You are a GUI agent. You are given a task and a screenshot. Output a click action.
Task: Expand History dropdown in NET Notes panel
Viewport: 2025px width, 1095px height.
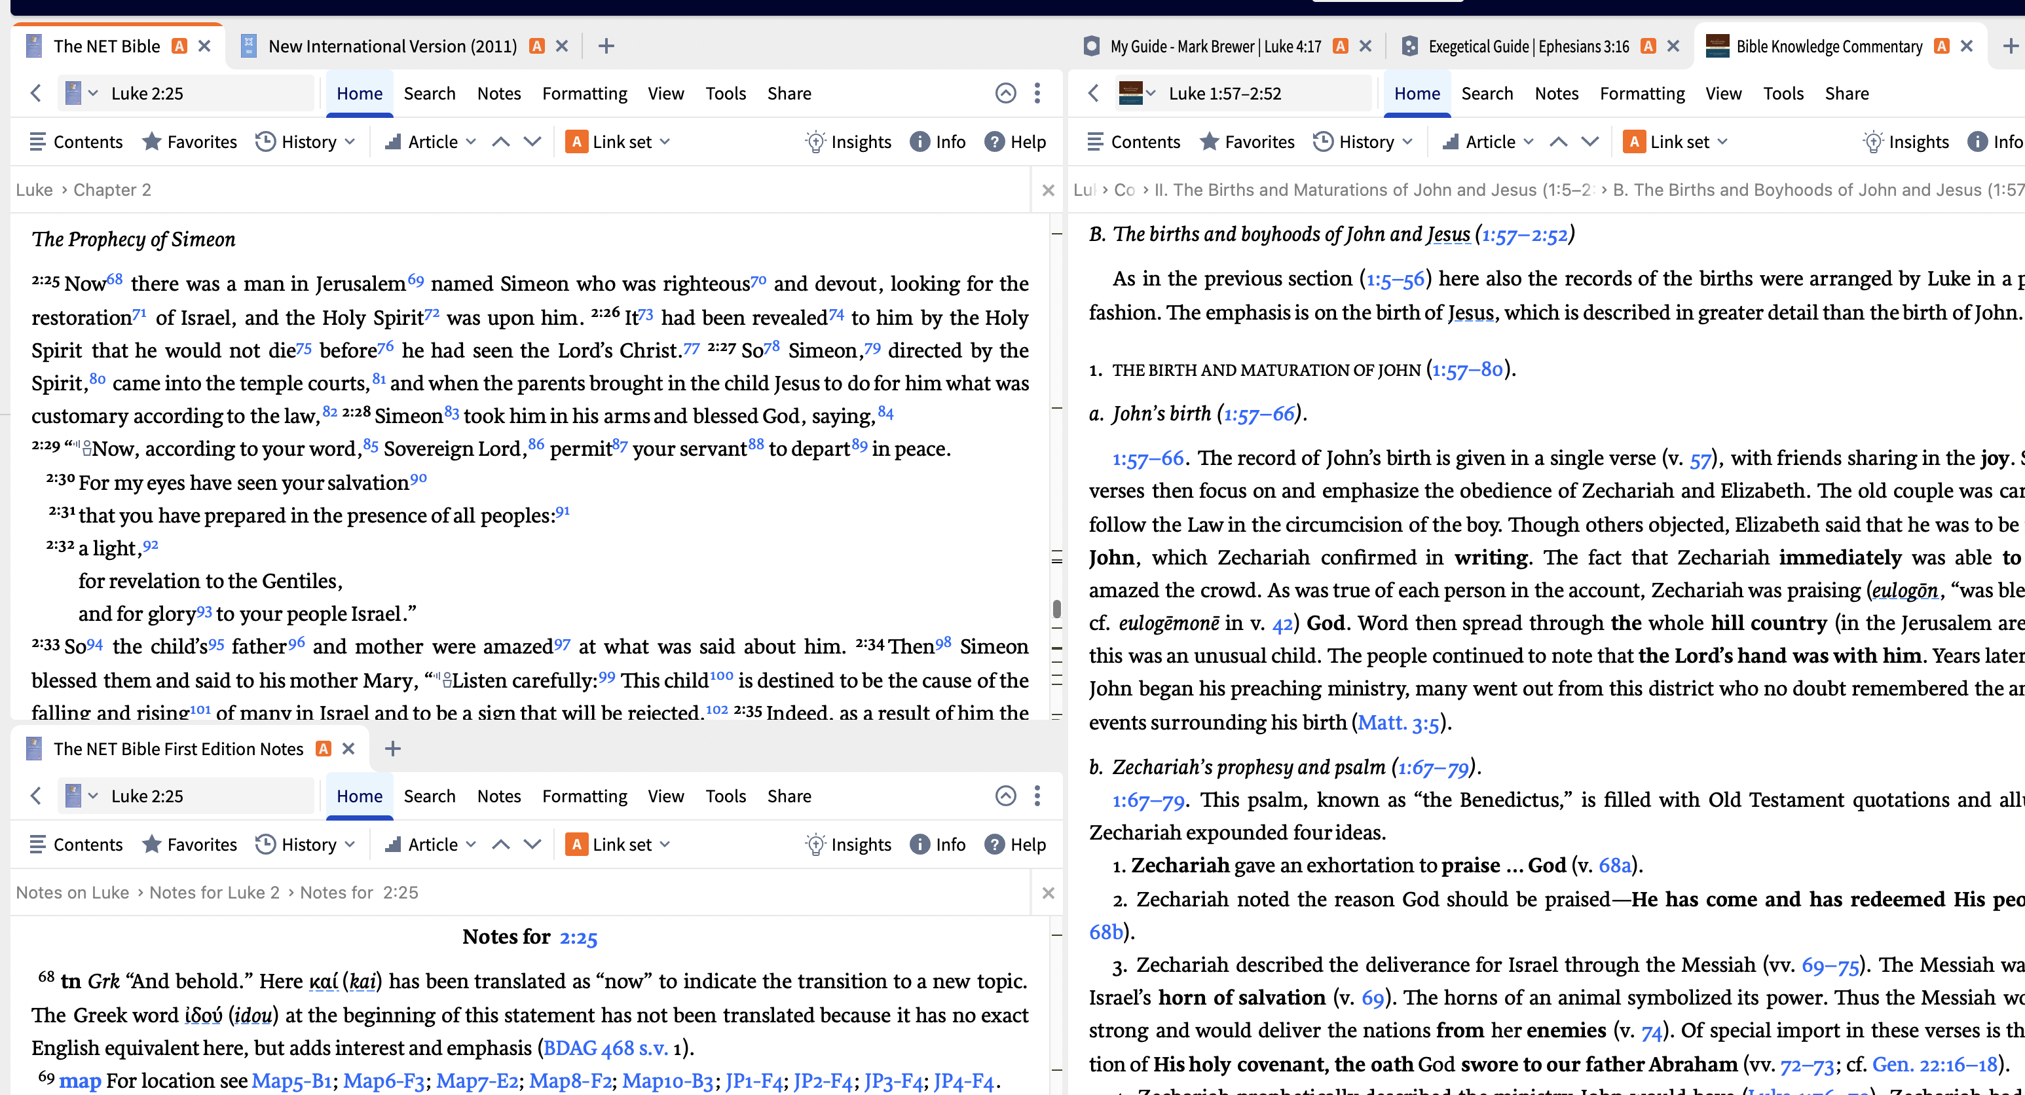[x=350, y=844]
